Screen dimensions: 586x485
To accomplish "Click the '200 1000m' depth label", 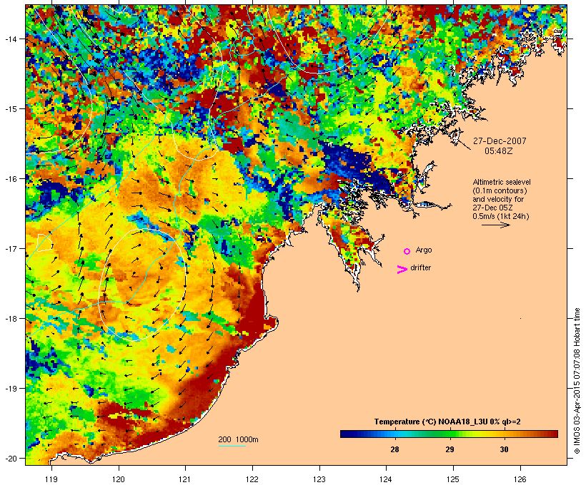I will tap(238, 439).
